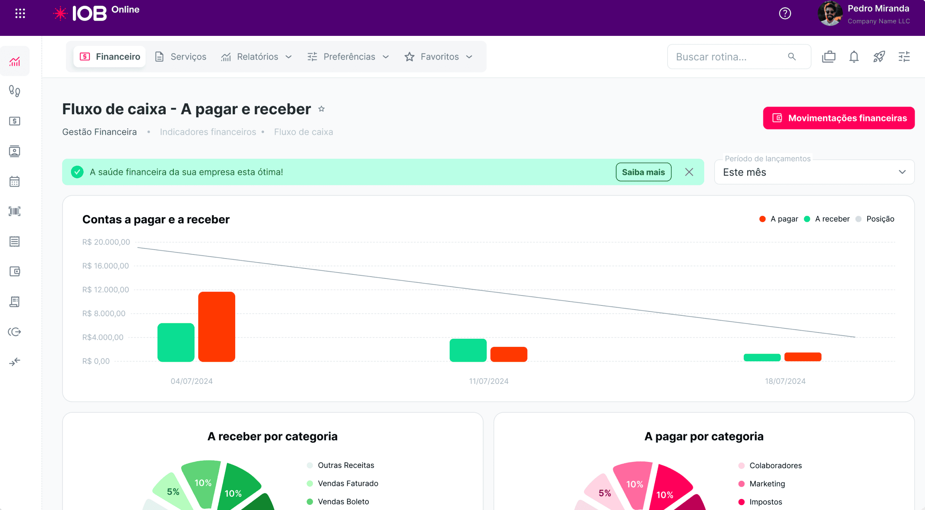Open the list document sidebar icon
Screen dimensions: 925x510
pos(15,242)
